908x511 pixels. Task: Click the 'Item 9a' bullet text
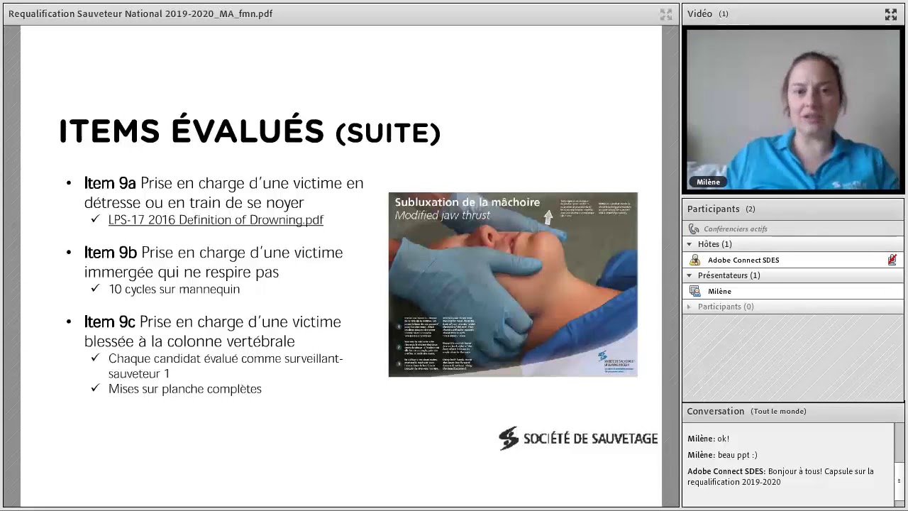pos(223,192)
